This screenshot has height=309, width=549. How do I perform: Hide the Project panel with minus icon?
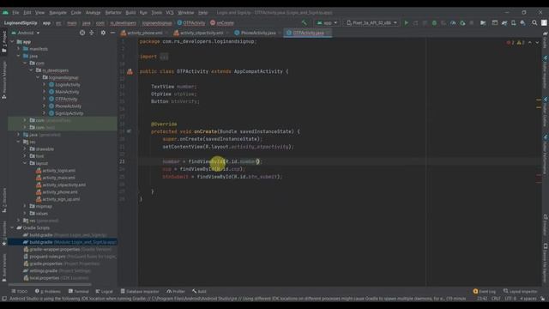point(112,33)
